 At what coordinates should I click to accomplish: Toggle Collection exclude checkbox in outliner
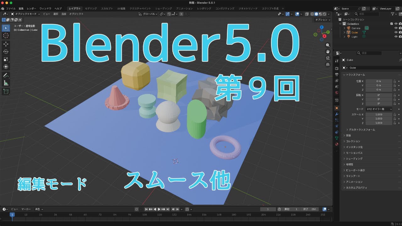click(x=391, y=24)
